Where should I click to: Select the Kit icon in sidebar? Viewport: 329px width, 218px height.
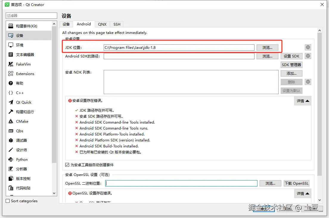pyautogui.click(x=11, y=26)
